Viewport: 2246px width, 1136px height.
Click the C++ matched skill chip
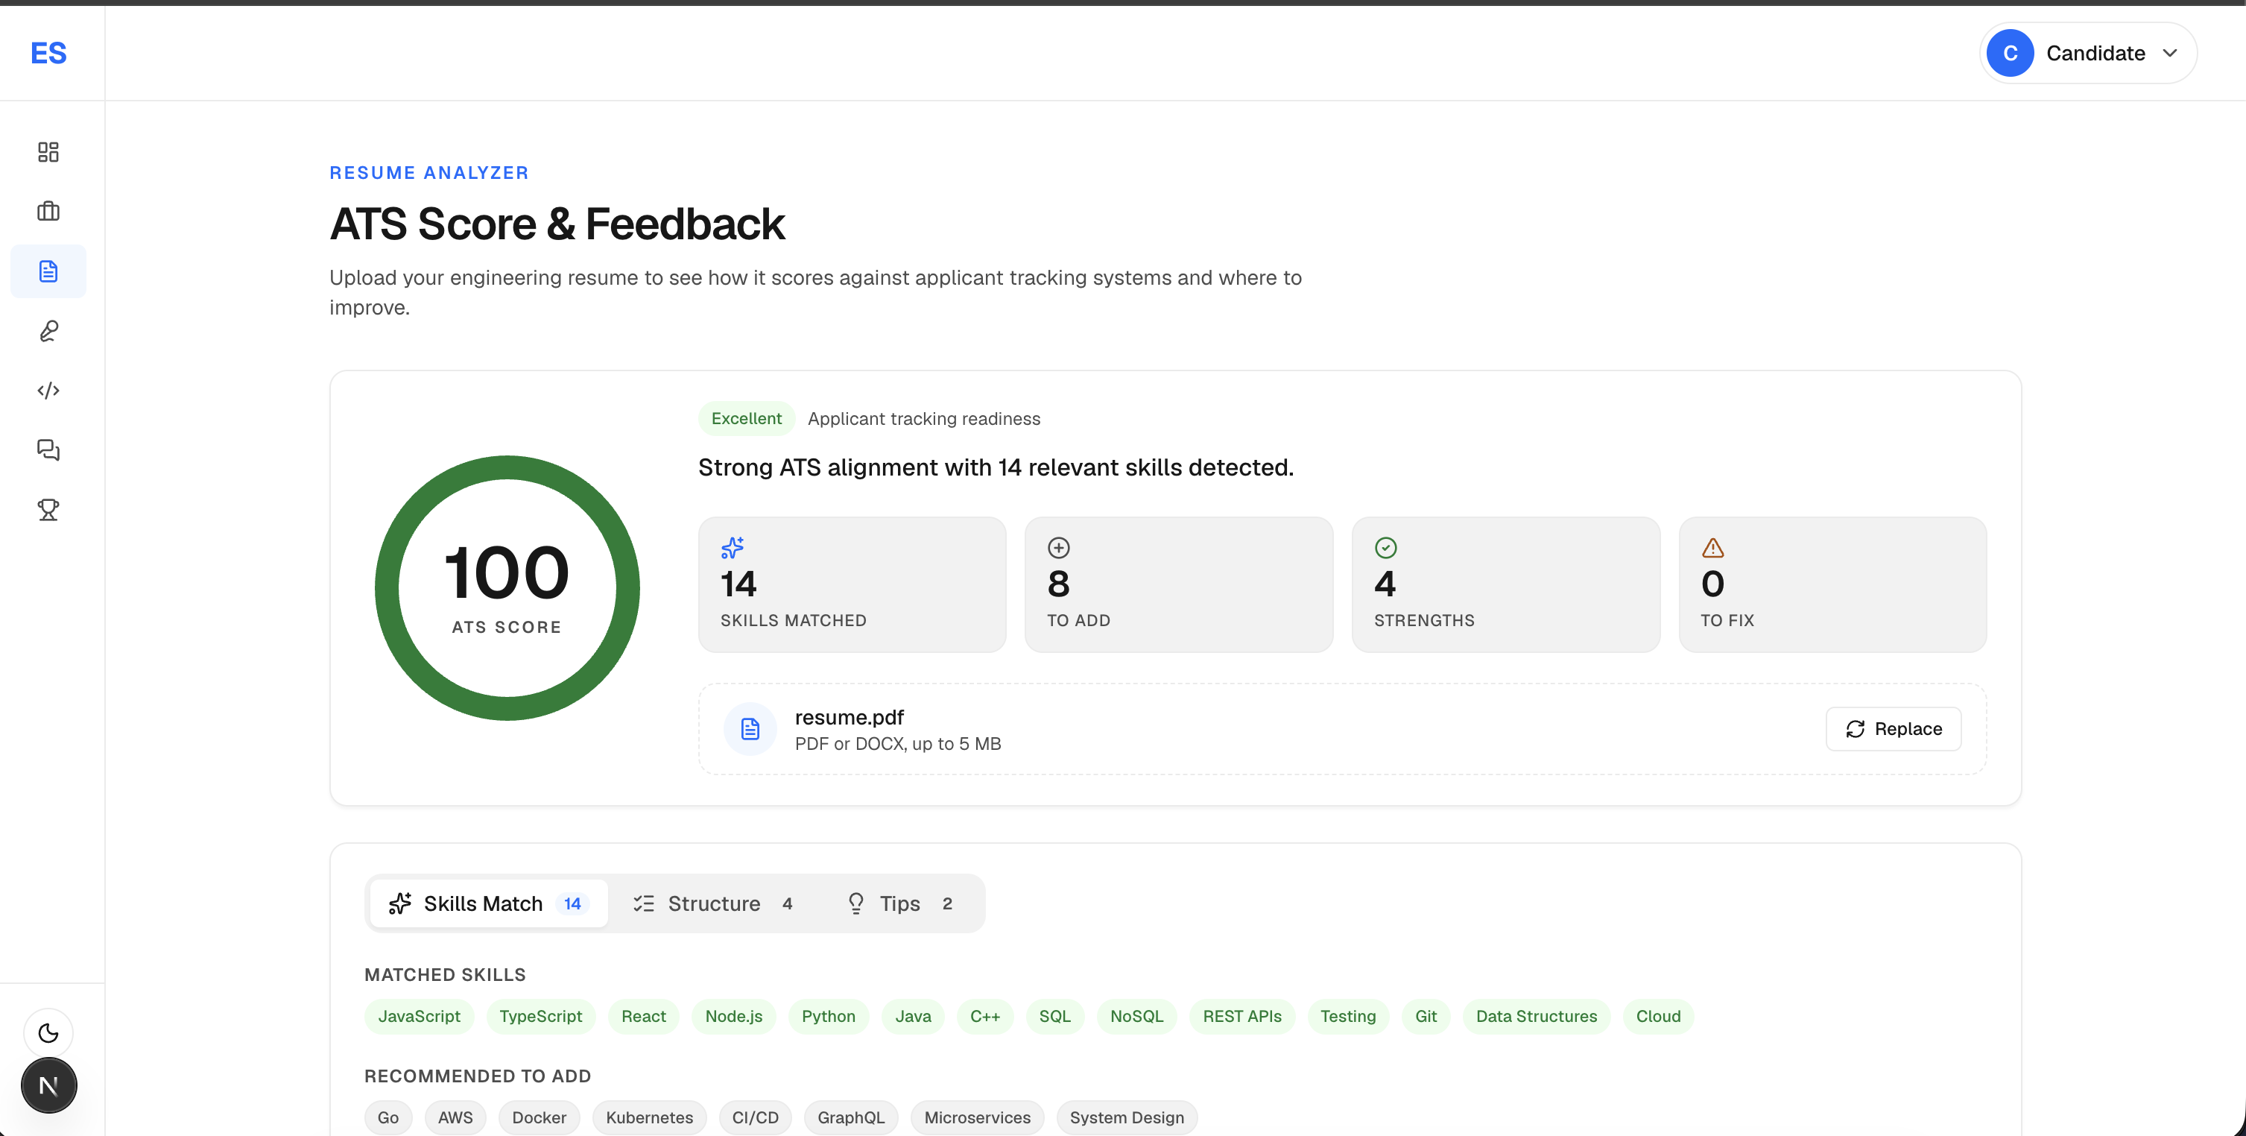985,1017
